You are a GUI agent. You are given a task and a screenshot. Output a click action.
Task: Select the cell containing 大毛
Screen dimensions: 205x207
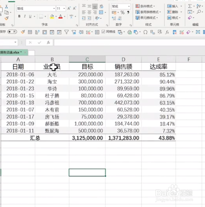click(x=52, y=74)
